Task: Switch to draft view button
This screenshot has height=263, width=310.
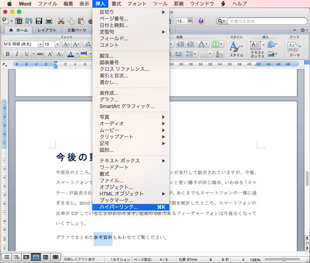Action: [x=7, y=257]
